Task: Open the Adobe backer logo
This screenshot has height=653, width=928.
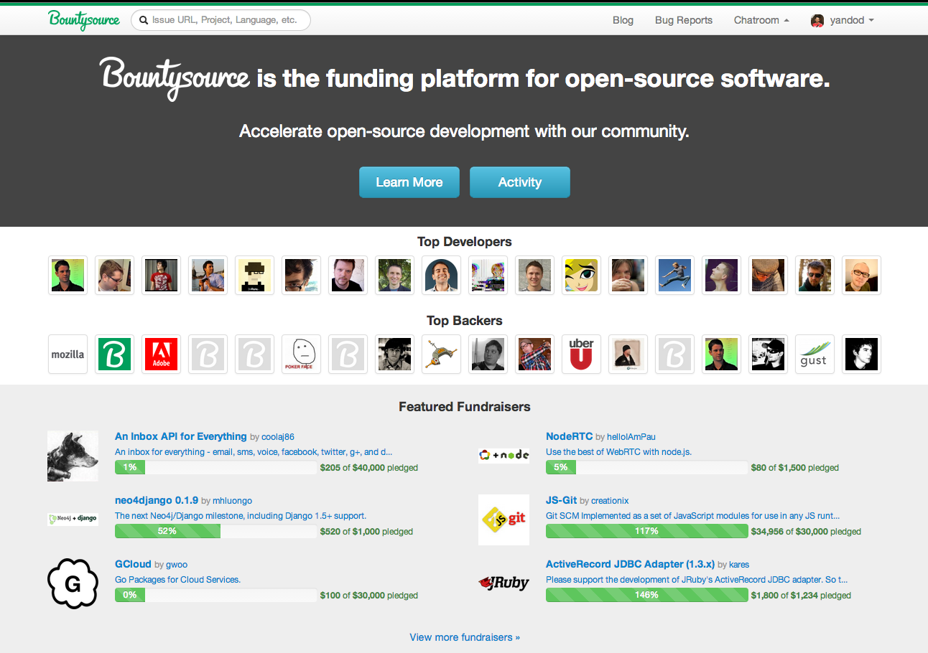Action: (x=161, y=354)
